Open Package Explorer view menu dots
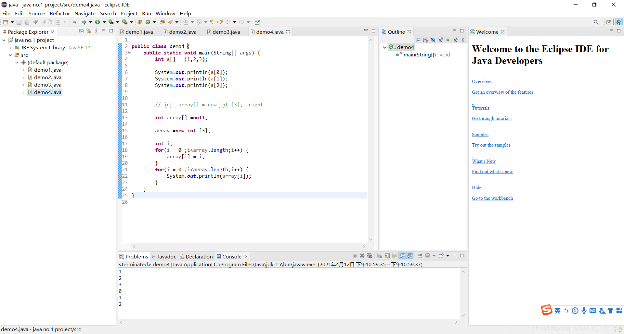This screenshot has height=334, width=624. [x=96, y=31]
